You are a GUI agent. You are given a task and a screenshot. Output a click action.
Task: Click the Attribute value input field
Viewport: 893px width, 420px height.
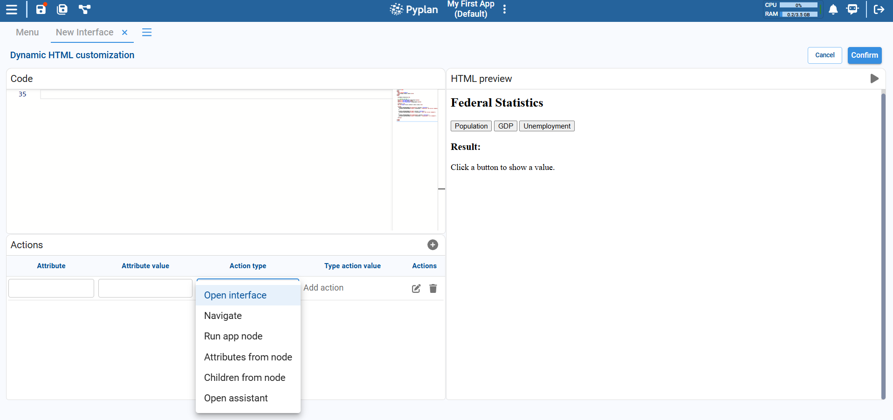[x=145, y=288]
